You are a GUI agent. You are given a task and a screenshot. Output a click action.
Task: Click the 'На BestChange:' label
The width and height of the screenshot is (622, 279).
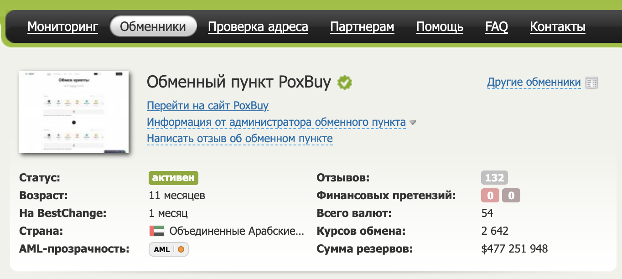(62, 213)
